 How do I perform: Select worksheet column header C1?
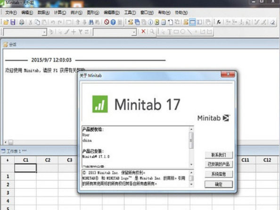(25, 160)
